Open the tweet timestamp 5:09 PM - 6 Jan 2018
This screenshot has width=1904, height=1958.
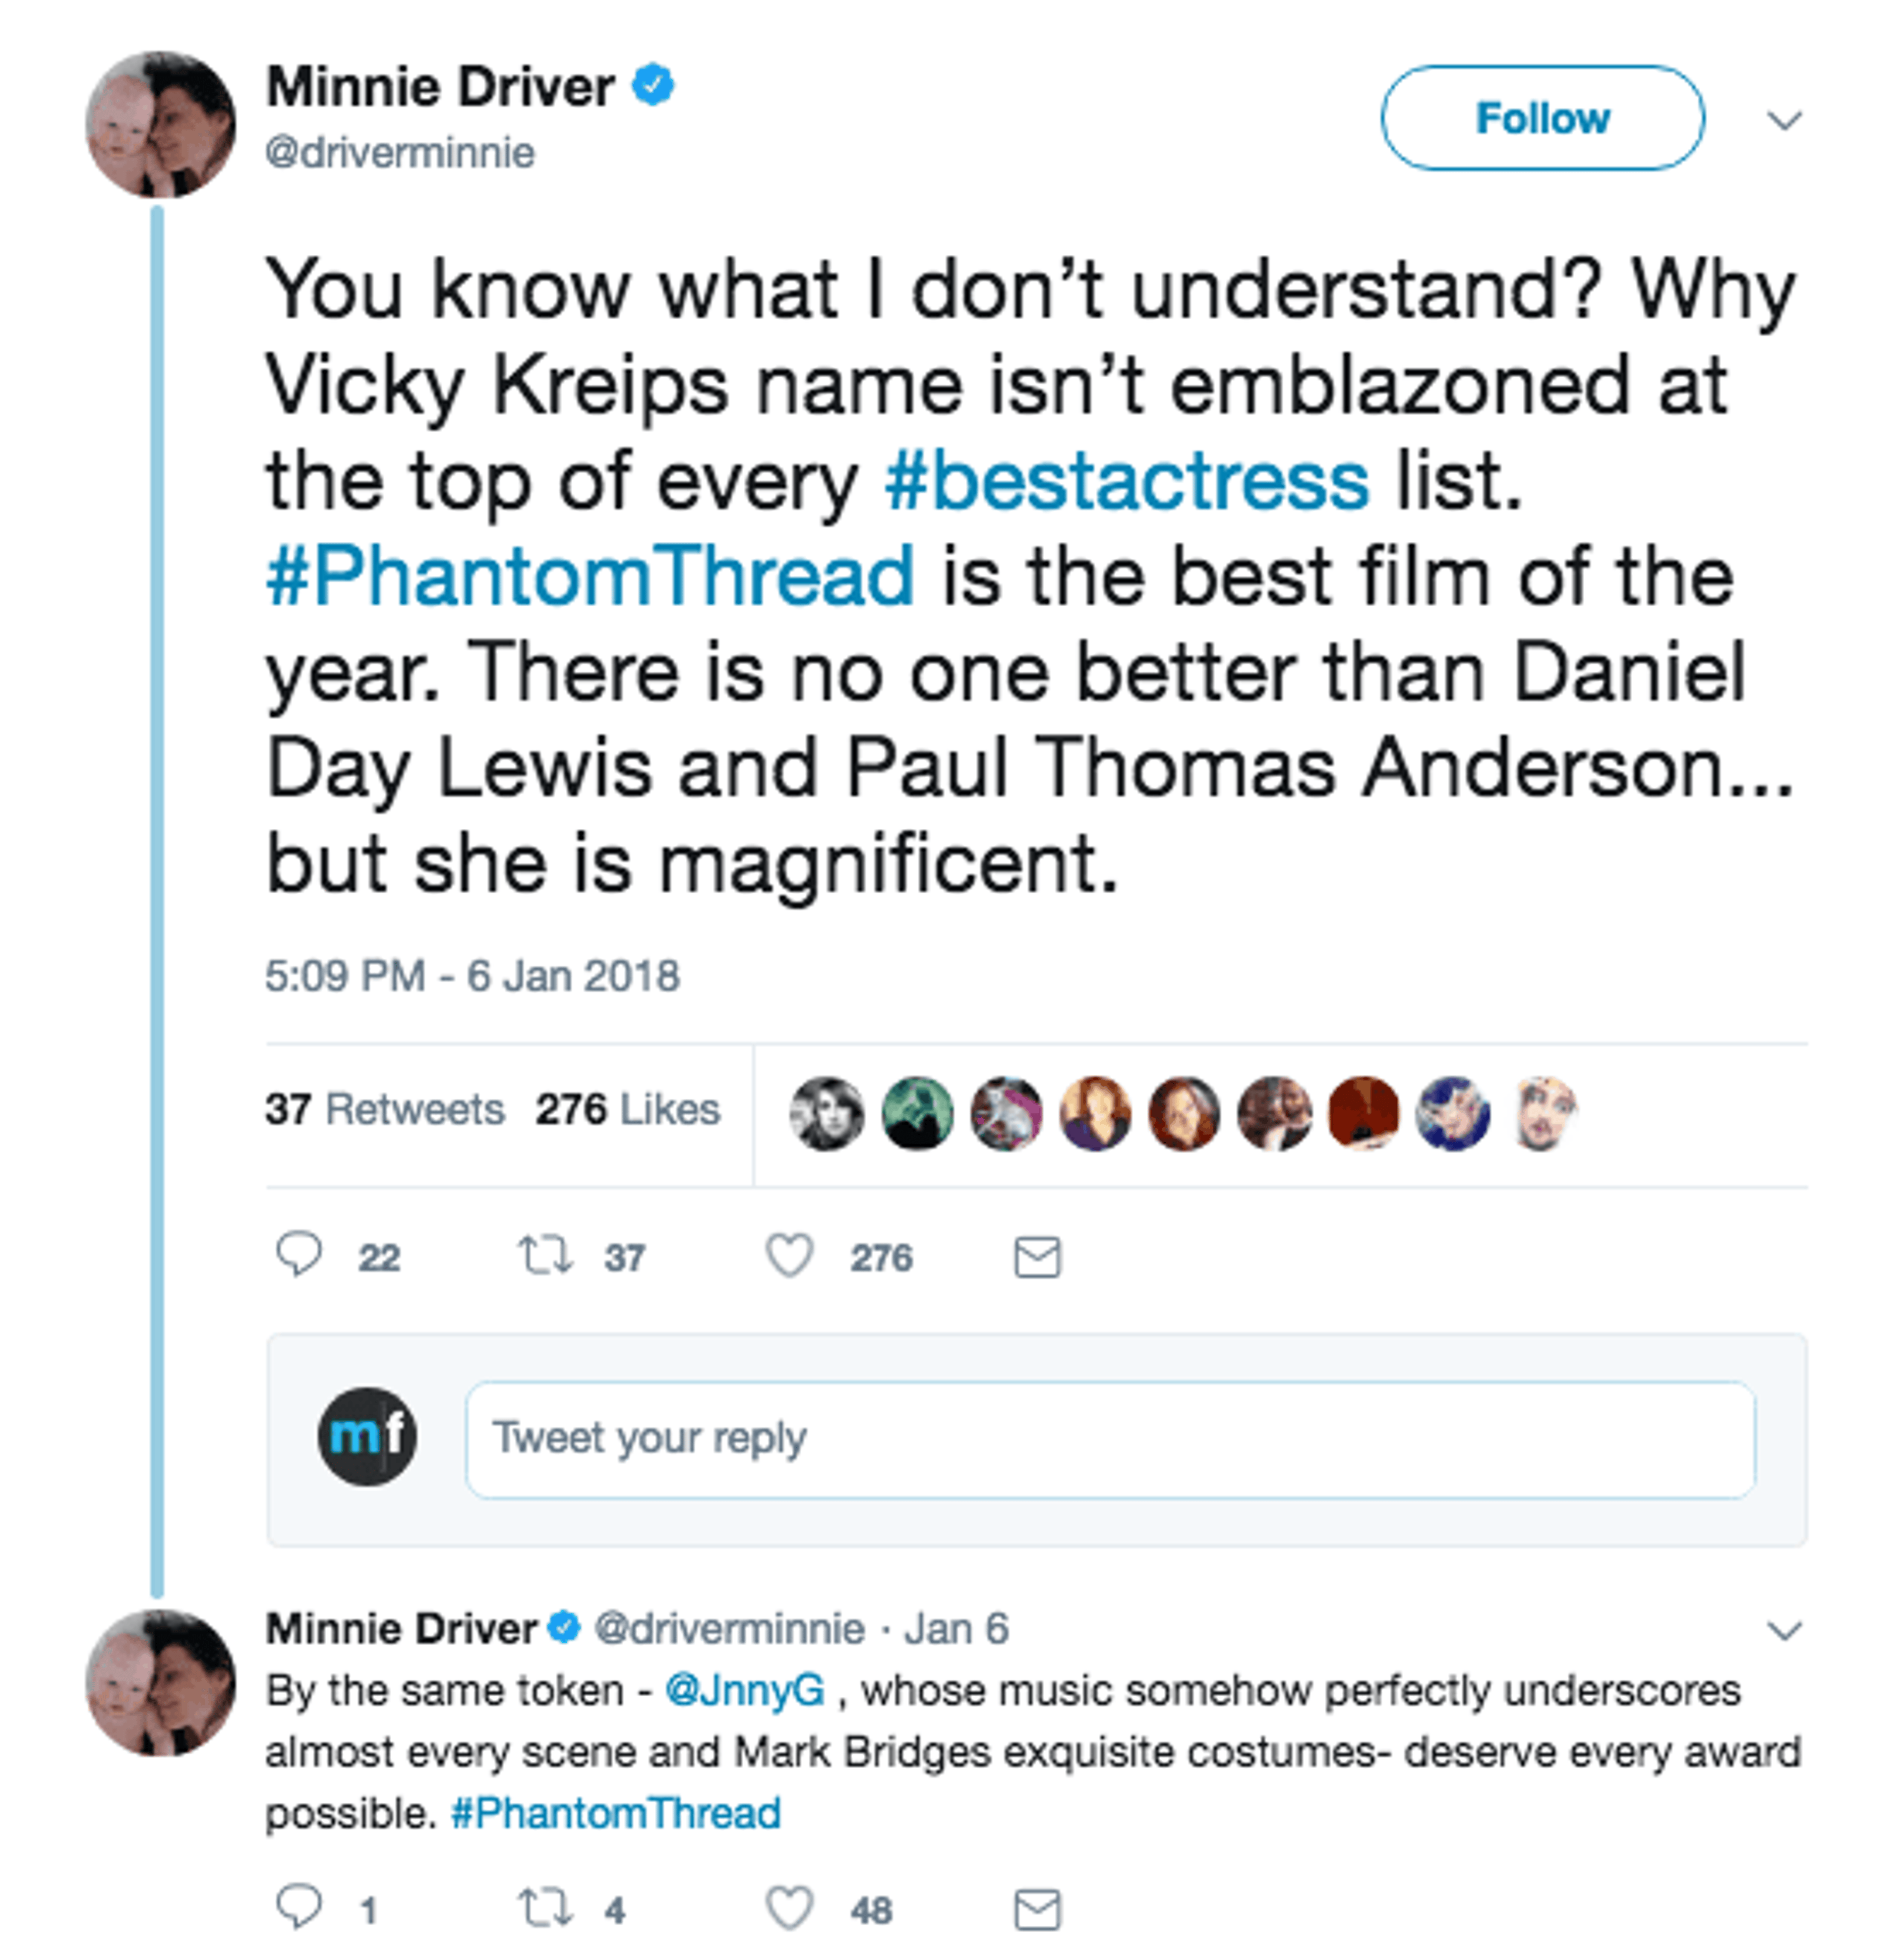pyautogui.click(x=472, y=976)
